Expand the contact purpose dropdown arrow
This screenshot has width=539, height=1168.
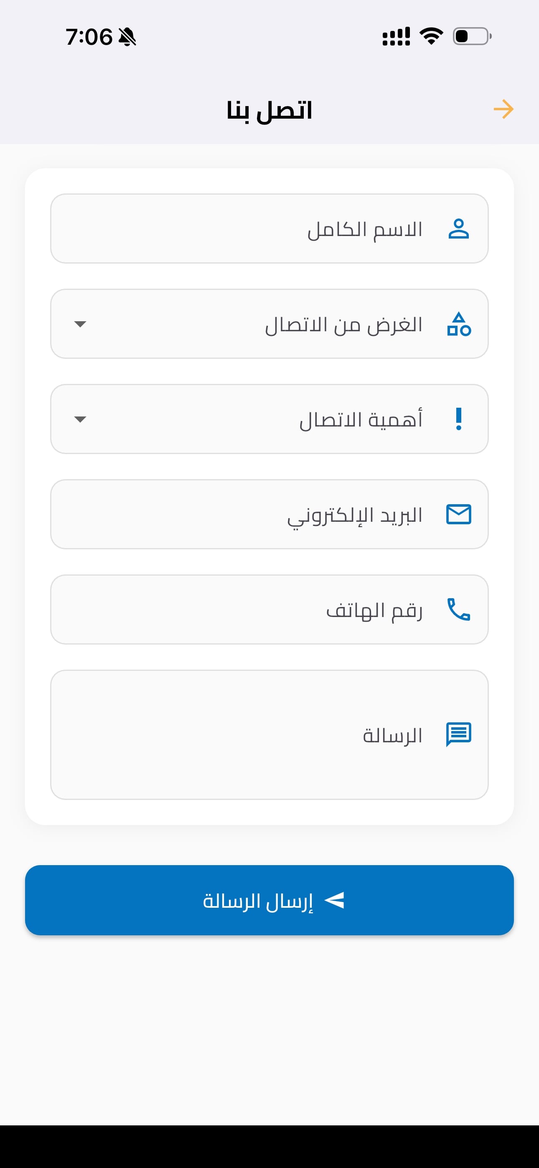coord(80,324)
